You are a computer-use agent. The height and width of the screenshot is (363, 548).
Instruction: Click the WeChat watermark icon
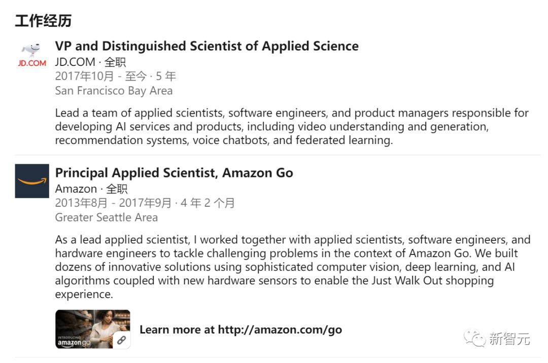(x=476, y=338)
